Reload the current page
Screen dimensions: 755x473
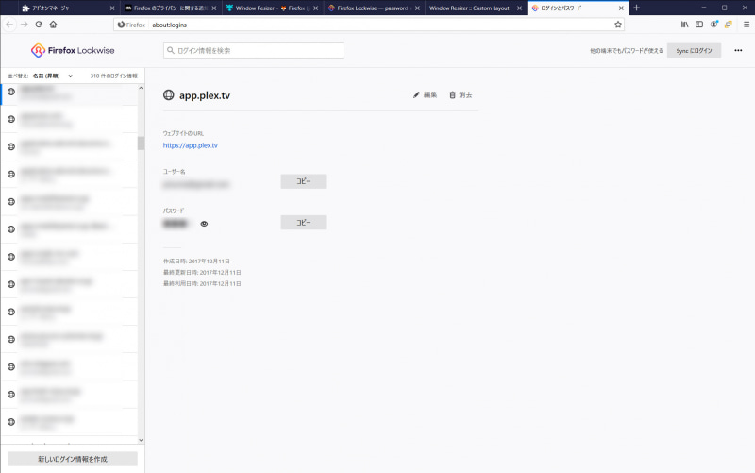pos(39,25)
